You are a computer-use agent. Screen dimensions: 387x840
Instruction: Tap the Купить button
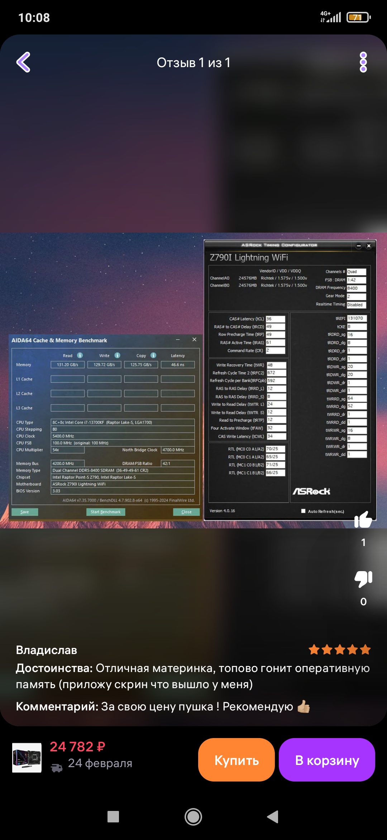pyautogui.click(x=236, y=760)
